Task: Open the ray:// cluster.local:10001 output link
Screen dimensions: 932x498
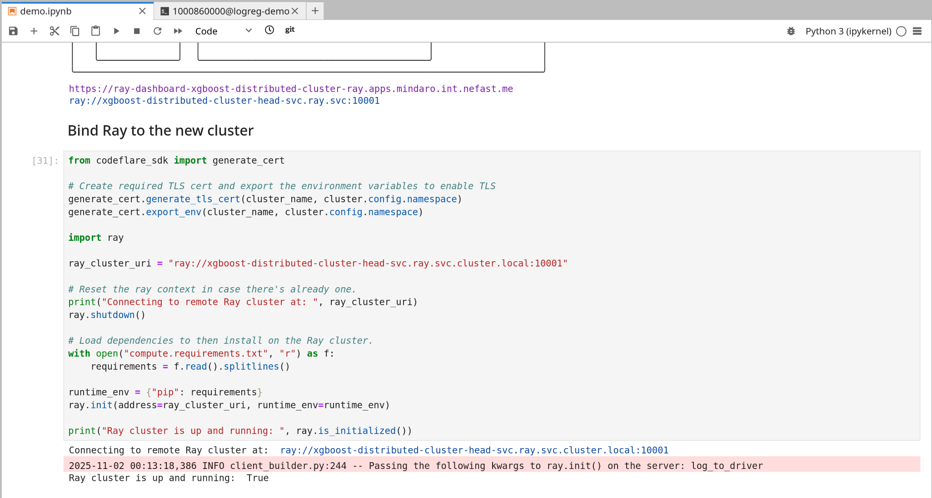Action: point(474,450)
